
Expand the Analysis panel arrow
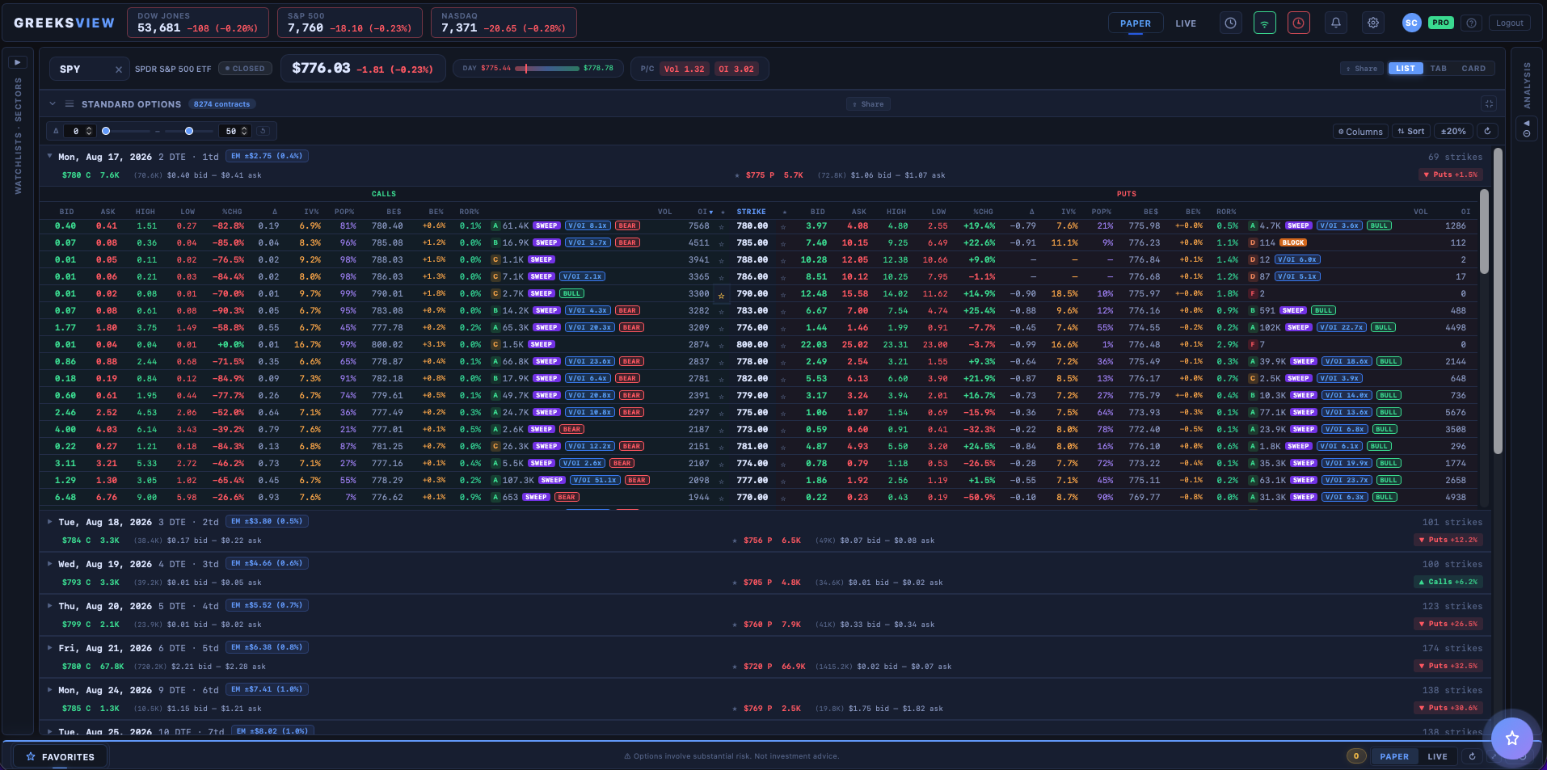(x=1526, y=129)
